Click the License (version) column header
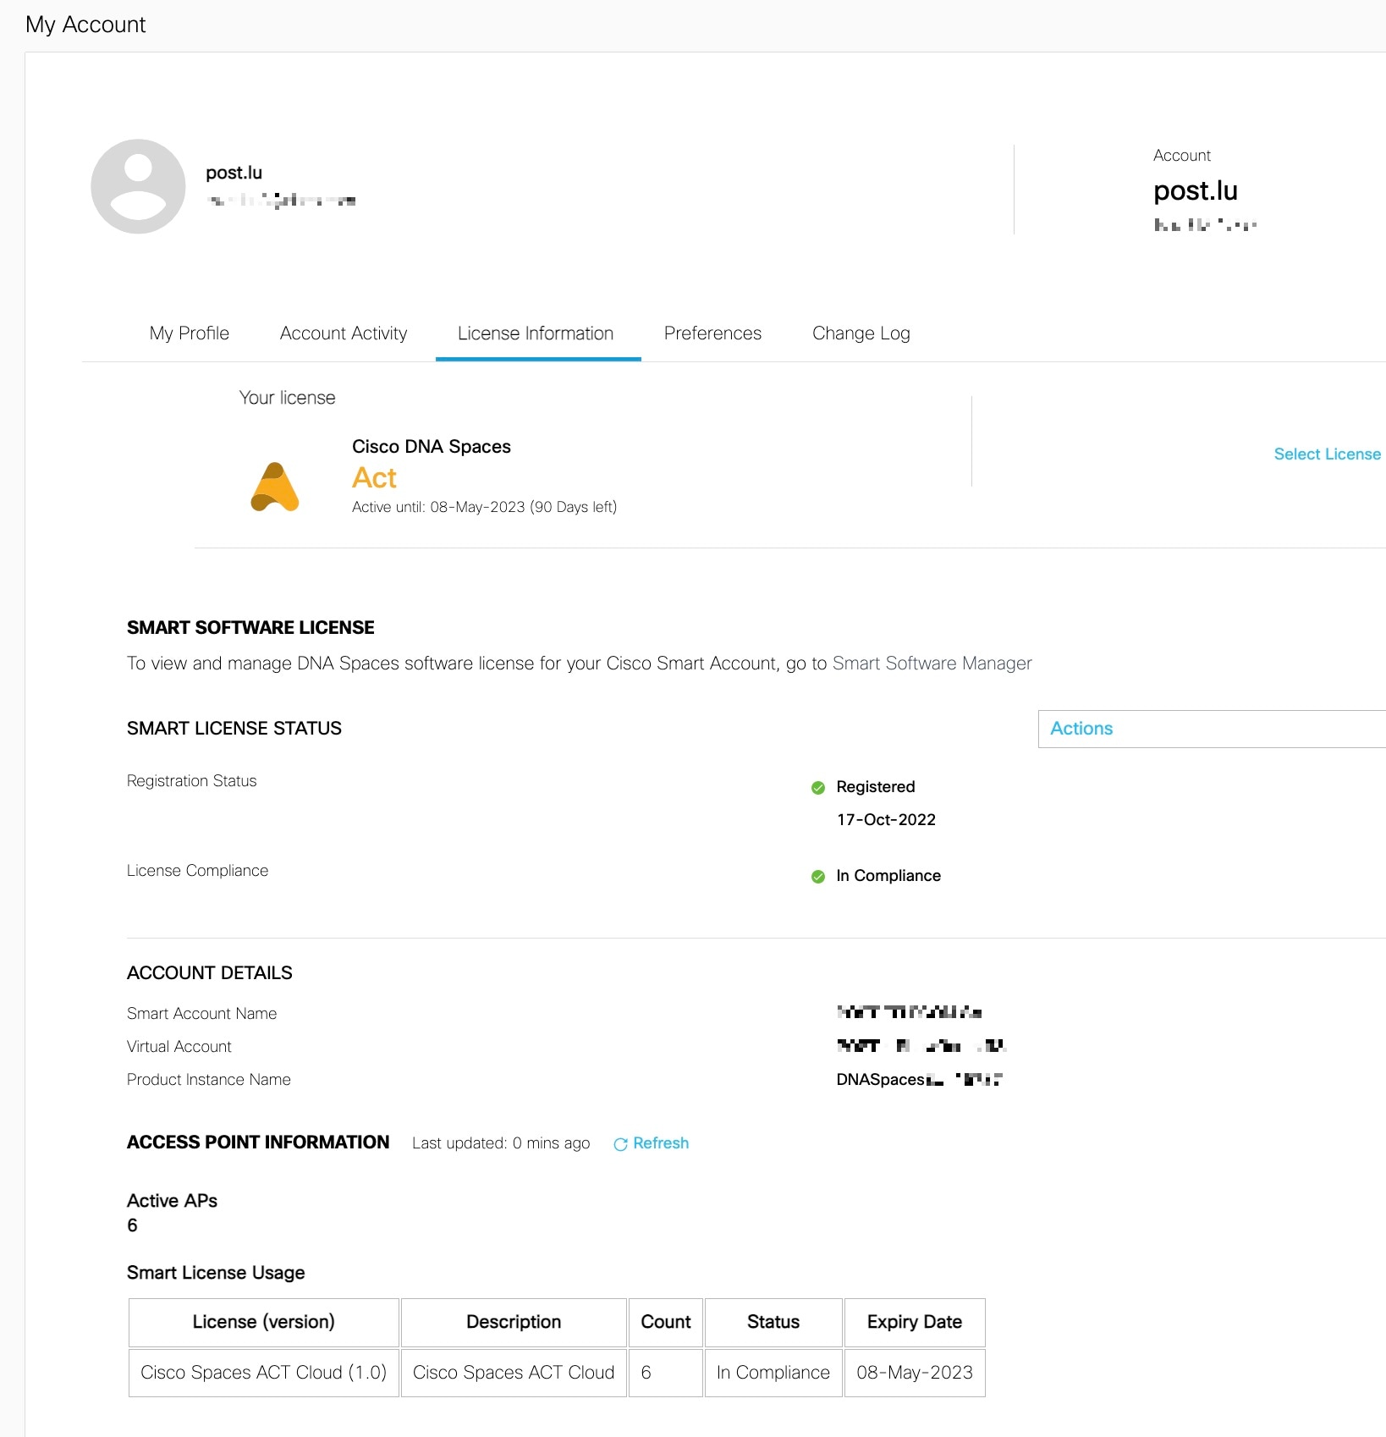This screenshot has height=1437, width=1386. [263, 1322]
